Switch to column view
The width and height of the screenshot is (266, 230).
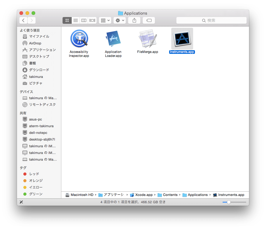[84, 20]
